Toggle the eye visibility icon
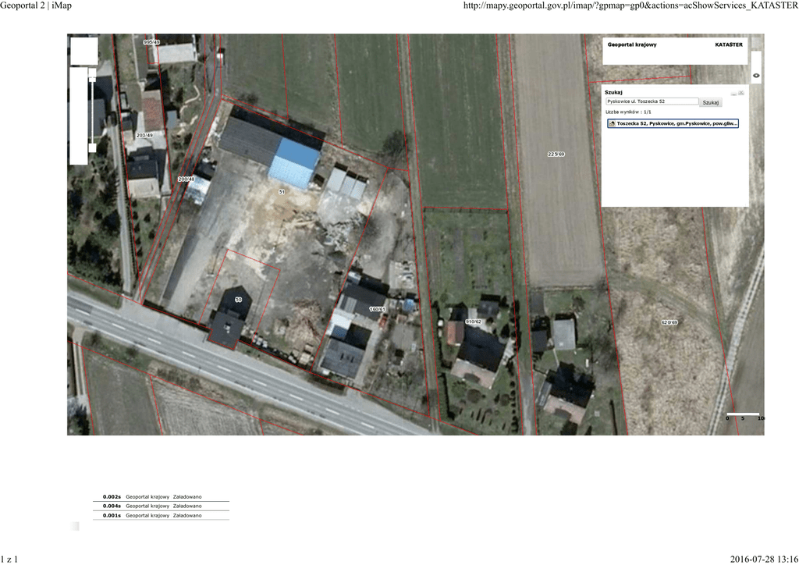The image size is (799, 565). click(756, 76)
